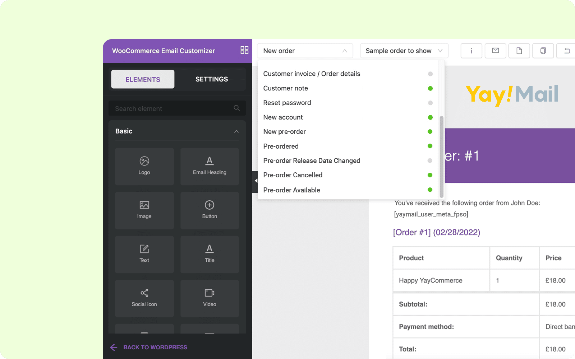Click the green status dot for Pre-ordered
575x359 pixels.
click(430, 146)
